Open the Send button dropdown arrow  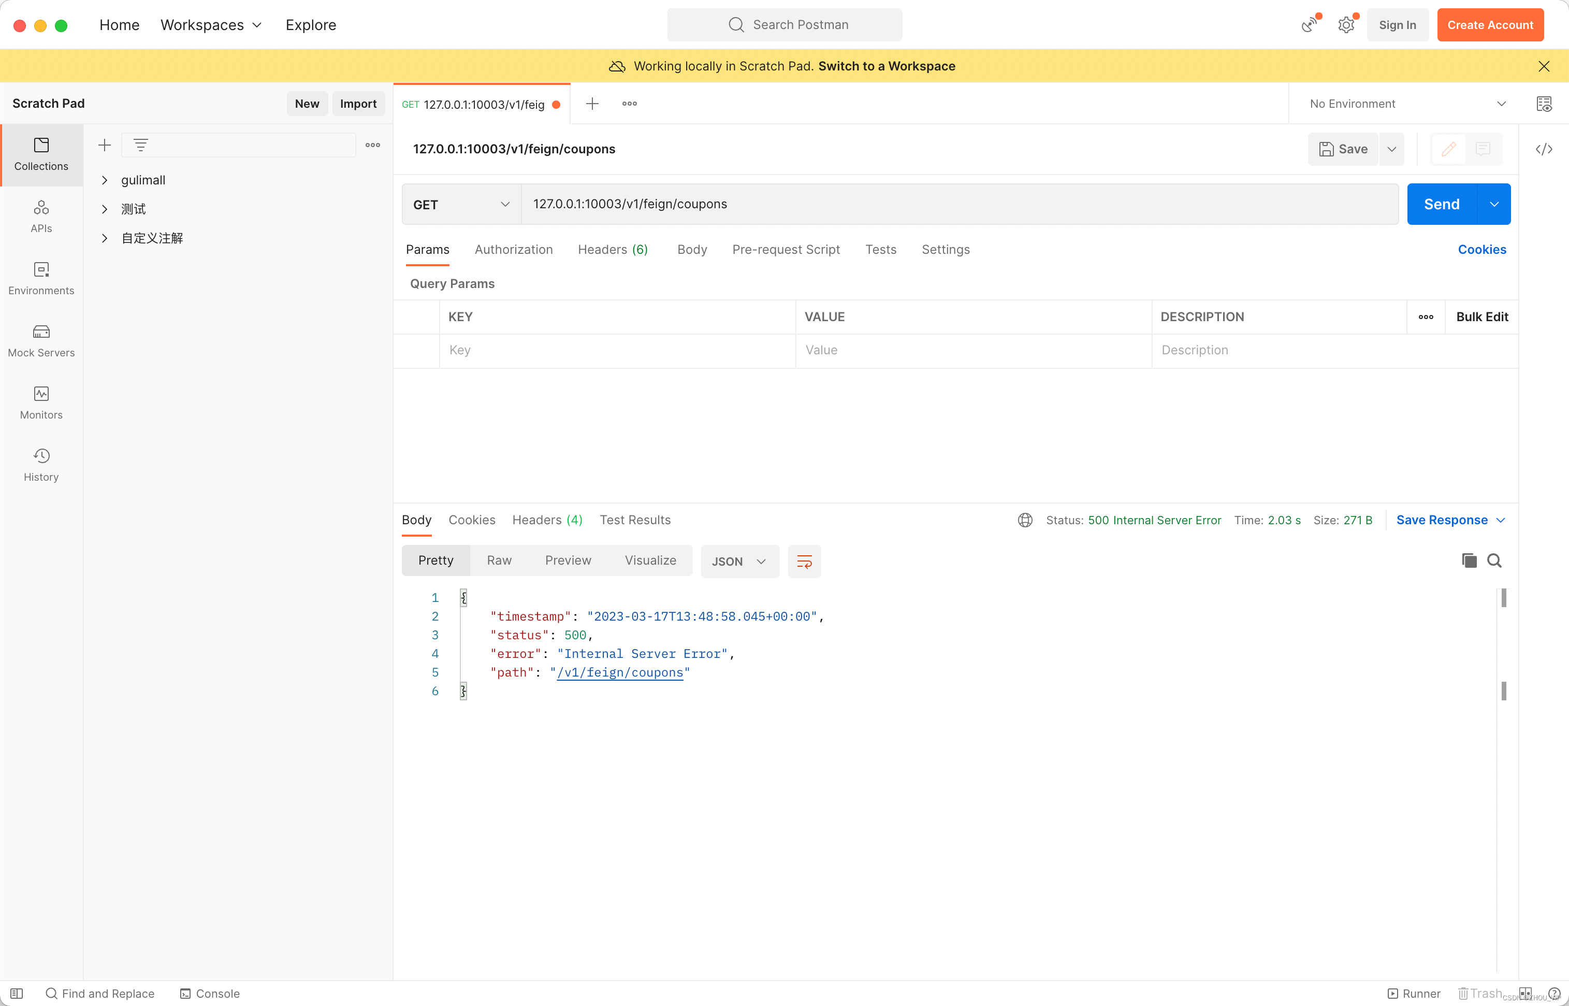pos(1494,205)
